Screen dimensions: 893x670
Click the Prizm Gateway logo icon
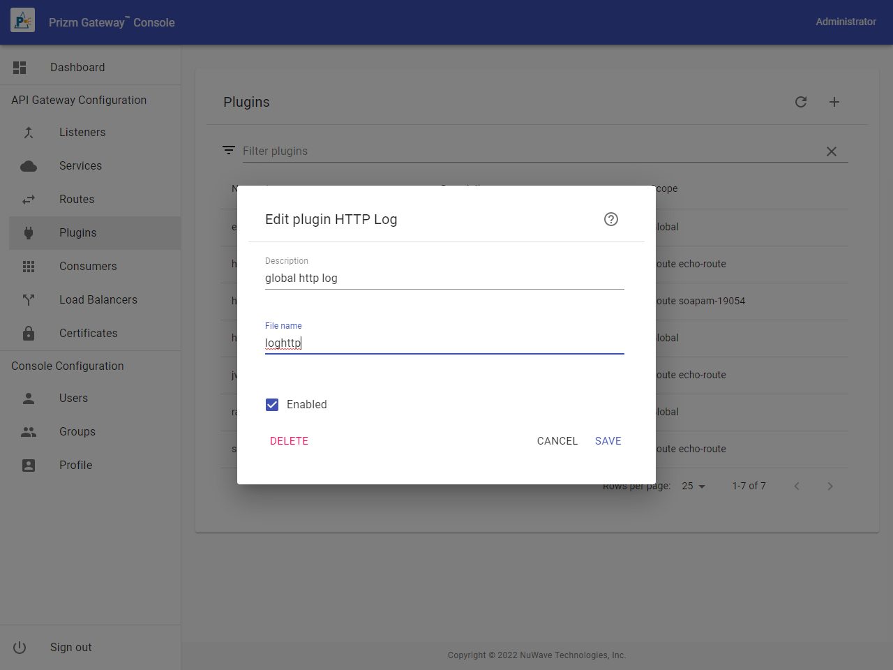22,21
